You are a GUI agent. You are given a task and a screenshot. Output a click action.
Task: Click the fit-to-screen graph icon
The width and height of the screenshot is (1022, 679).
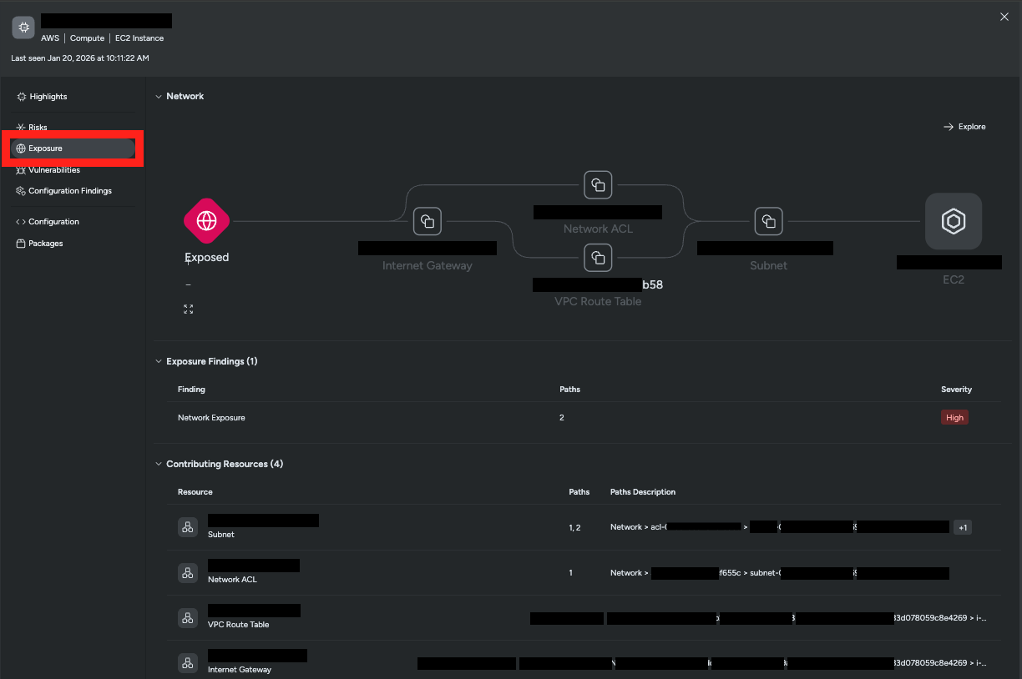[188, 309]
